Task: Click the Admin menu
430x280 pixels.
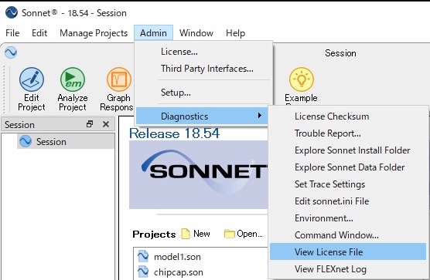Action: pos(153,33)
